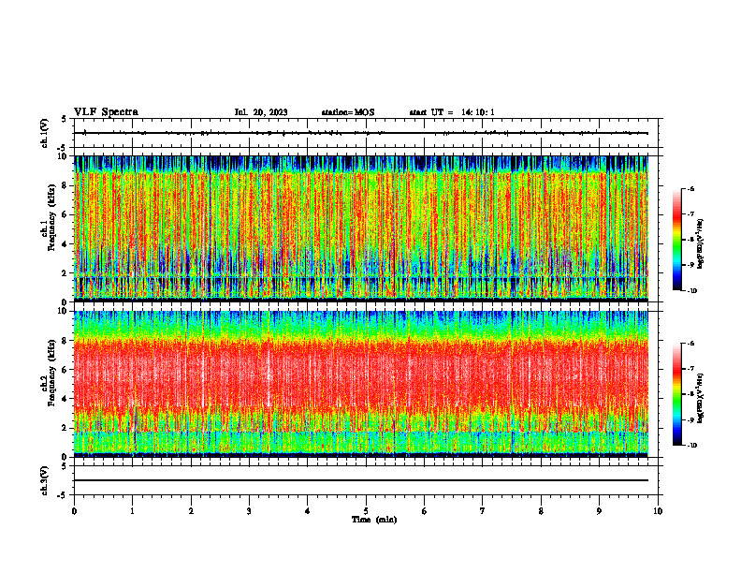Click the ch.2 spectrogram colorbar
The width and height of the screenshot is (741, 573).
tap(676, 394)
